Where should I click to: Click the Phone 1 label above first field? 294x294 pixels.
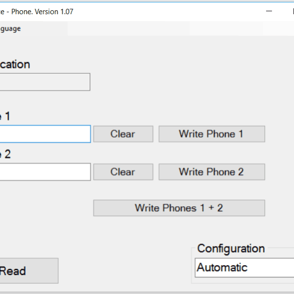pos(5,116)
